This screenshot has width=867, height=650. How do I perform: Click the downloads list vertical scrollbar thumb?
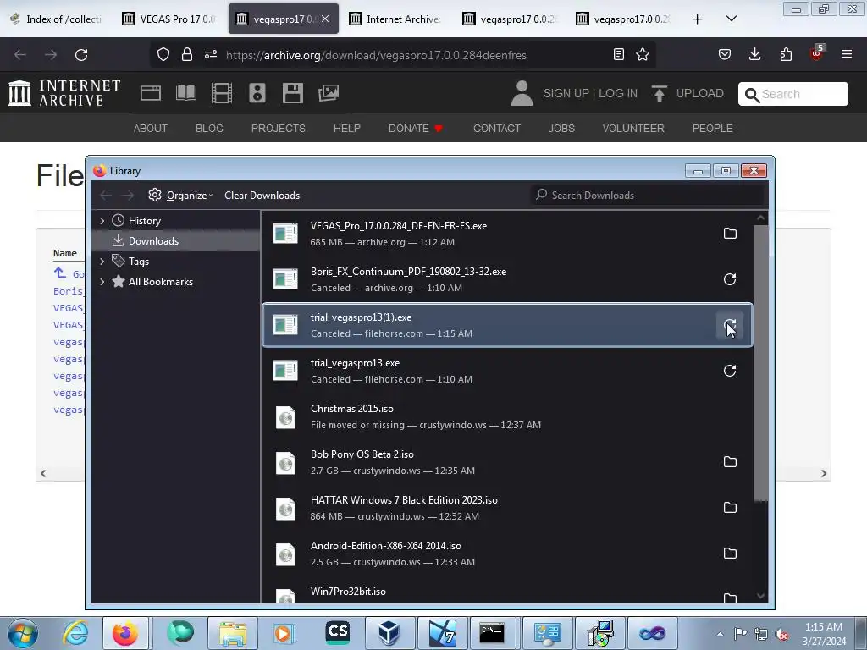761,362
